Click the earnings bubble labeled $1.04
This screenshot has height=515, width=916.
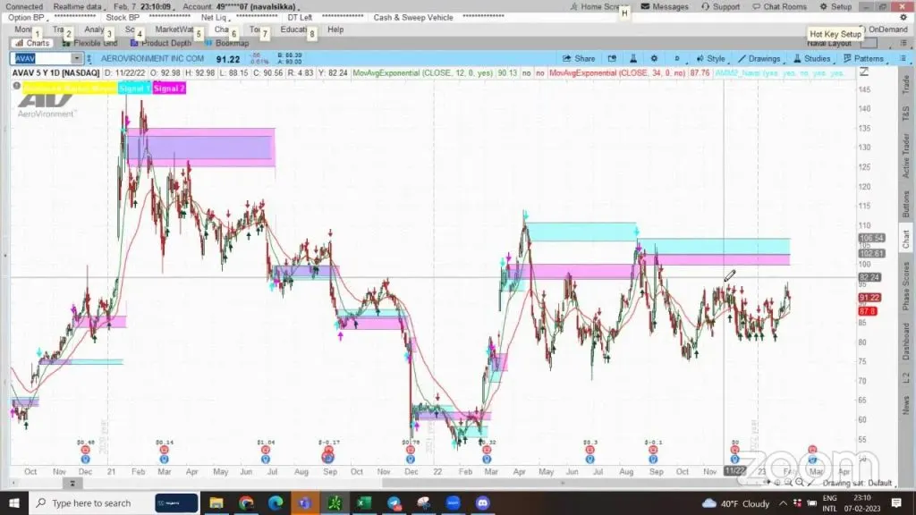(266, 450)
